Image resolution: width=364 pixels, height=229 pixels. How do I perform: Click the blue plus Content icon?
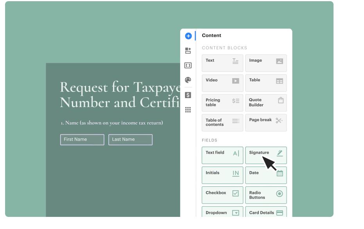tap(188, 36)
